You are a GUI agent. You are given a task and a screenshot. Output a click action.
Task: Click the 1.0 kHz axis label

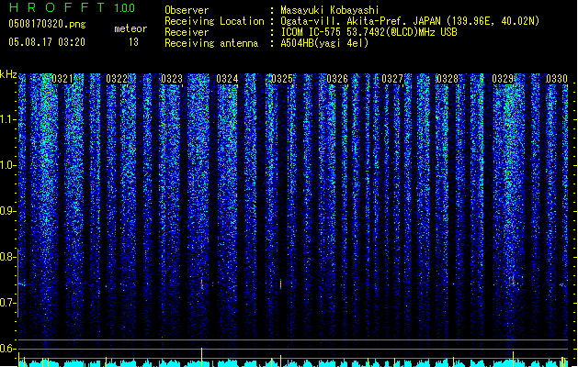click(x=8, y=165)
